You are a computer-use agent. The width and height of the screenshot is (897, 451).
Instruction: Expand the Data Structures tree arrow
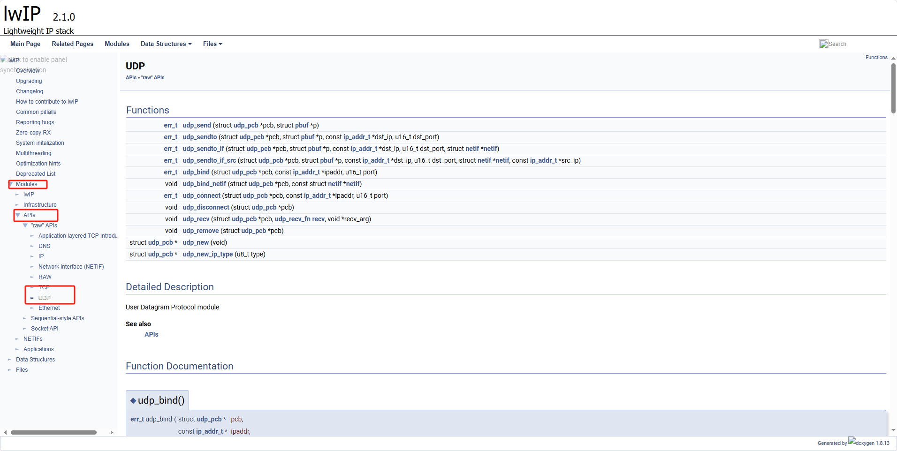pos(10,360)
